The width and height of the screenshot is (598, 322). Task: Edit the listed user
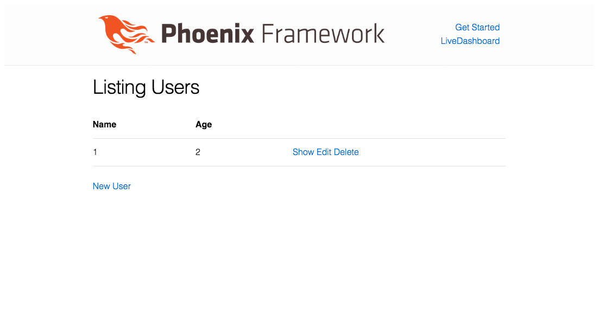click(x=324, y=152)
